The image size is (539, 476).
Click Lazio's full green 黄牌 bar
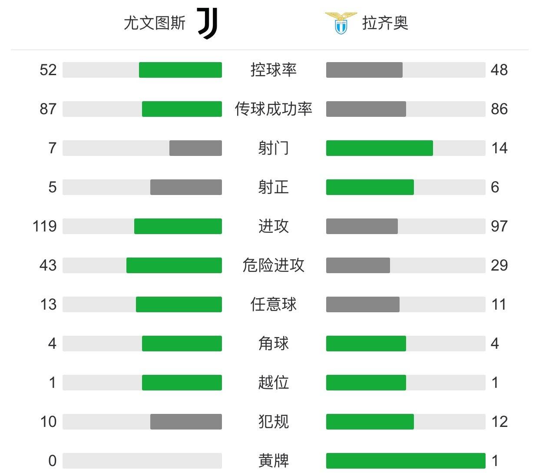[406, 461]
